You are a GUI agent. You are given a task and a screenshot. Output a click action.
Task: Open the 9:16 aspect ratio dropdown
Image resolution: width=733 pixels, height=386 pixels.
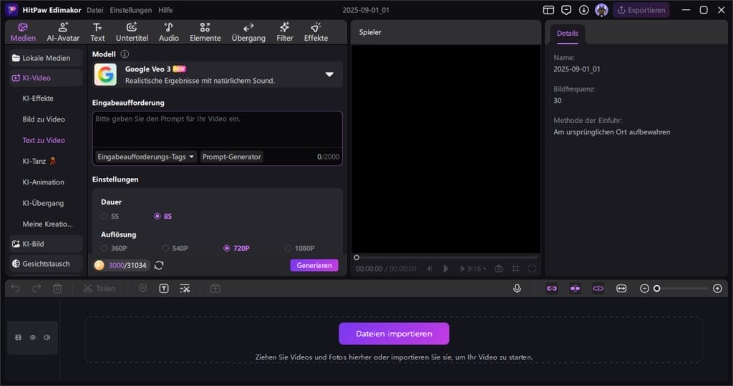click(x=476, y=269)
